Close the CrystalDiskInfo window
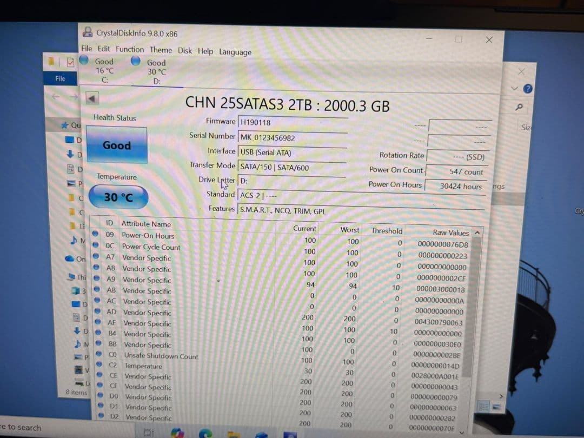 [x=489, y=40]
